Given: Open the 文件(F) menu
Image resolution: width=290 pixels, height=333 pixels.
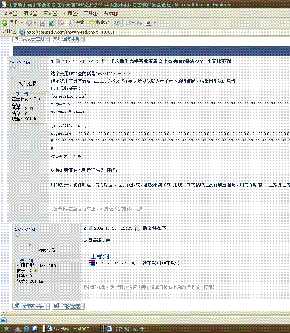Looking at the screenshot, I should tap(10, 13).
